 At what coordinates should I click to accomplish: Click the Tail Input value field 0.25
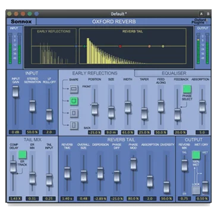49,199
